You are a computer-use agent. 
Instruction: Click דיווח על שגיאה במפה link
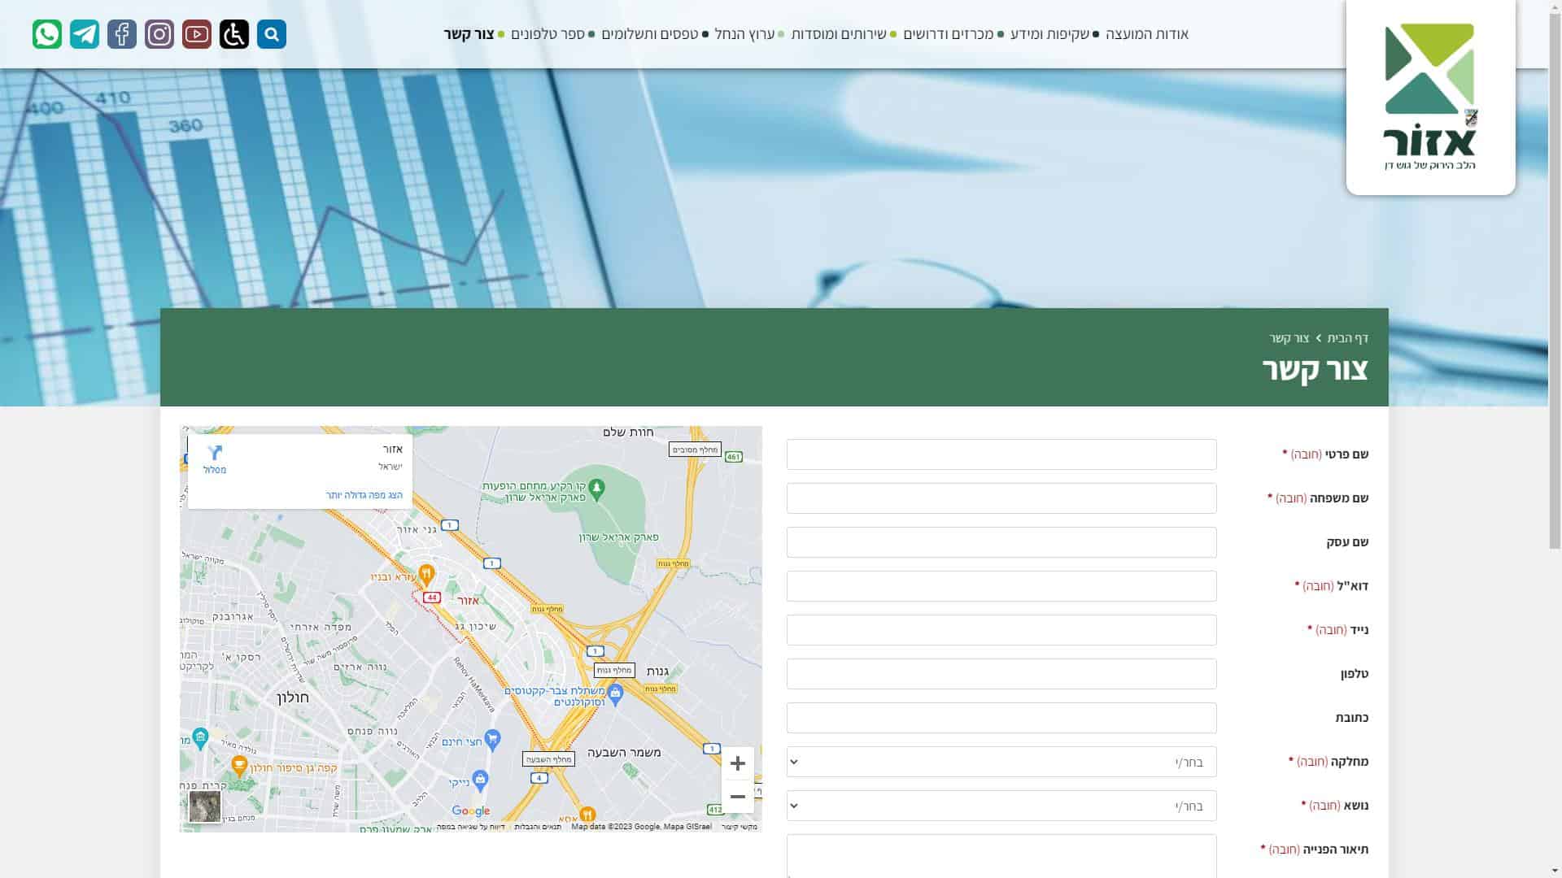pos(470,827)
